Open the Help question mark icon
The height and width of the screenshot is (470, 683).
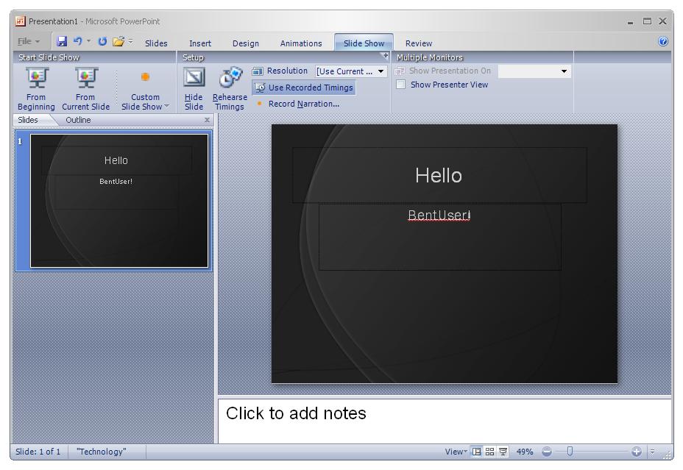coord(663,41)
